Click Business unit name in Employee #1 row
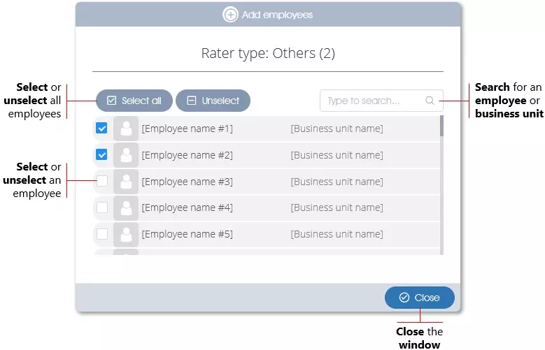The image size is (545, 350). tap(337, 129)
